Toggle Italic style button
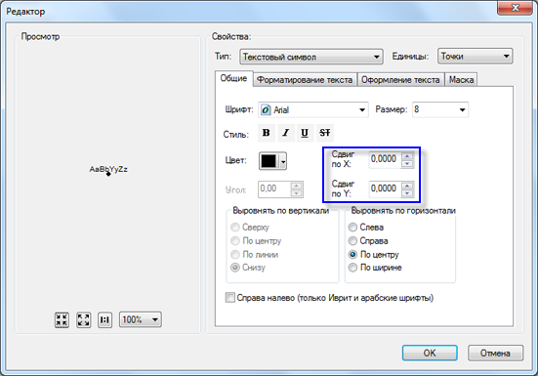This screenshot has width=538, height=376. [286, 133]
